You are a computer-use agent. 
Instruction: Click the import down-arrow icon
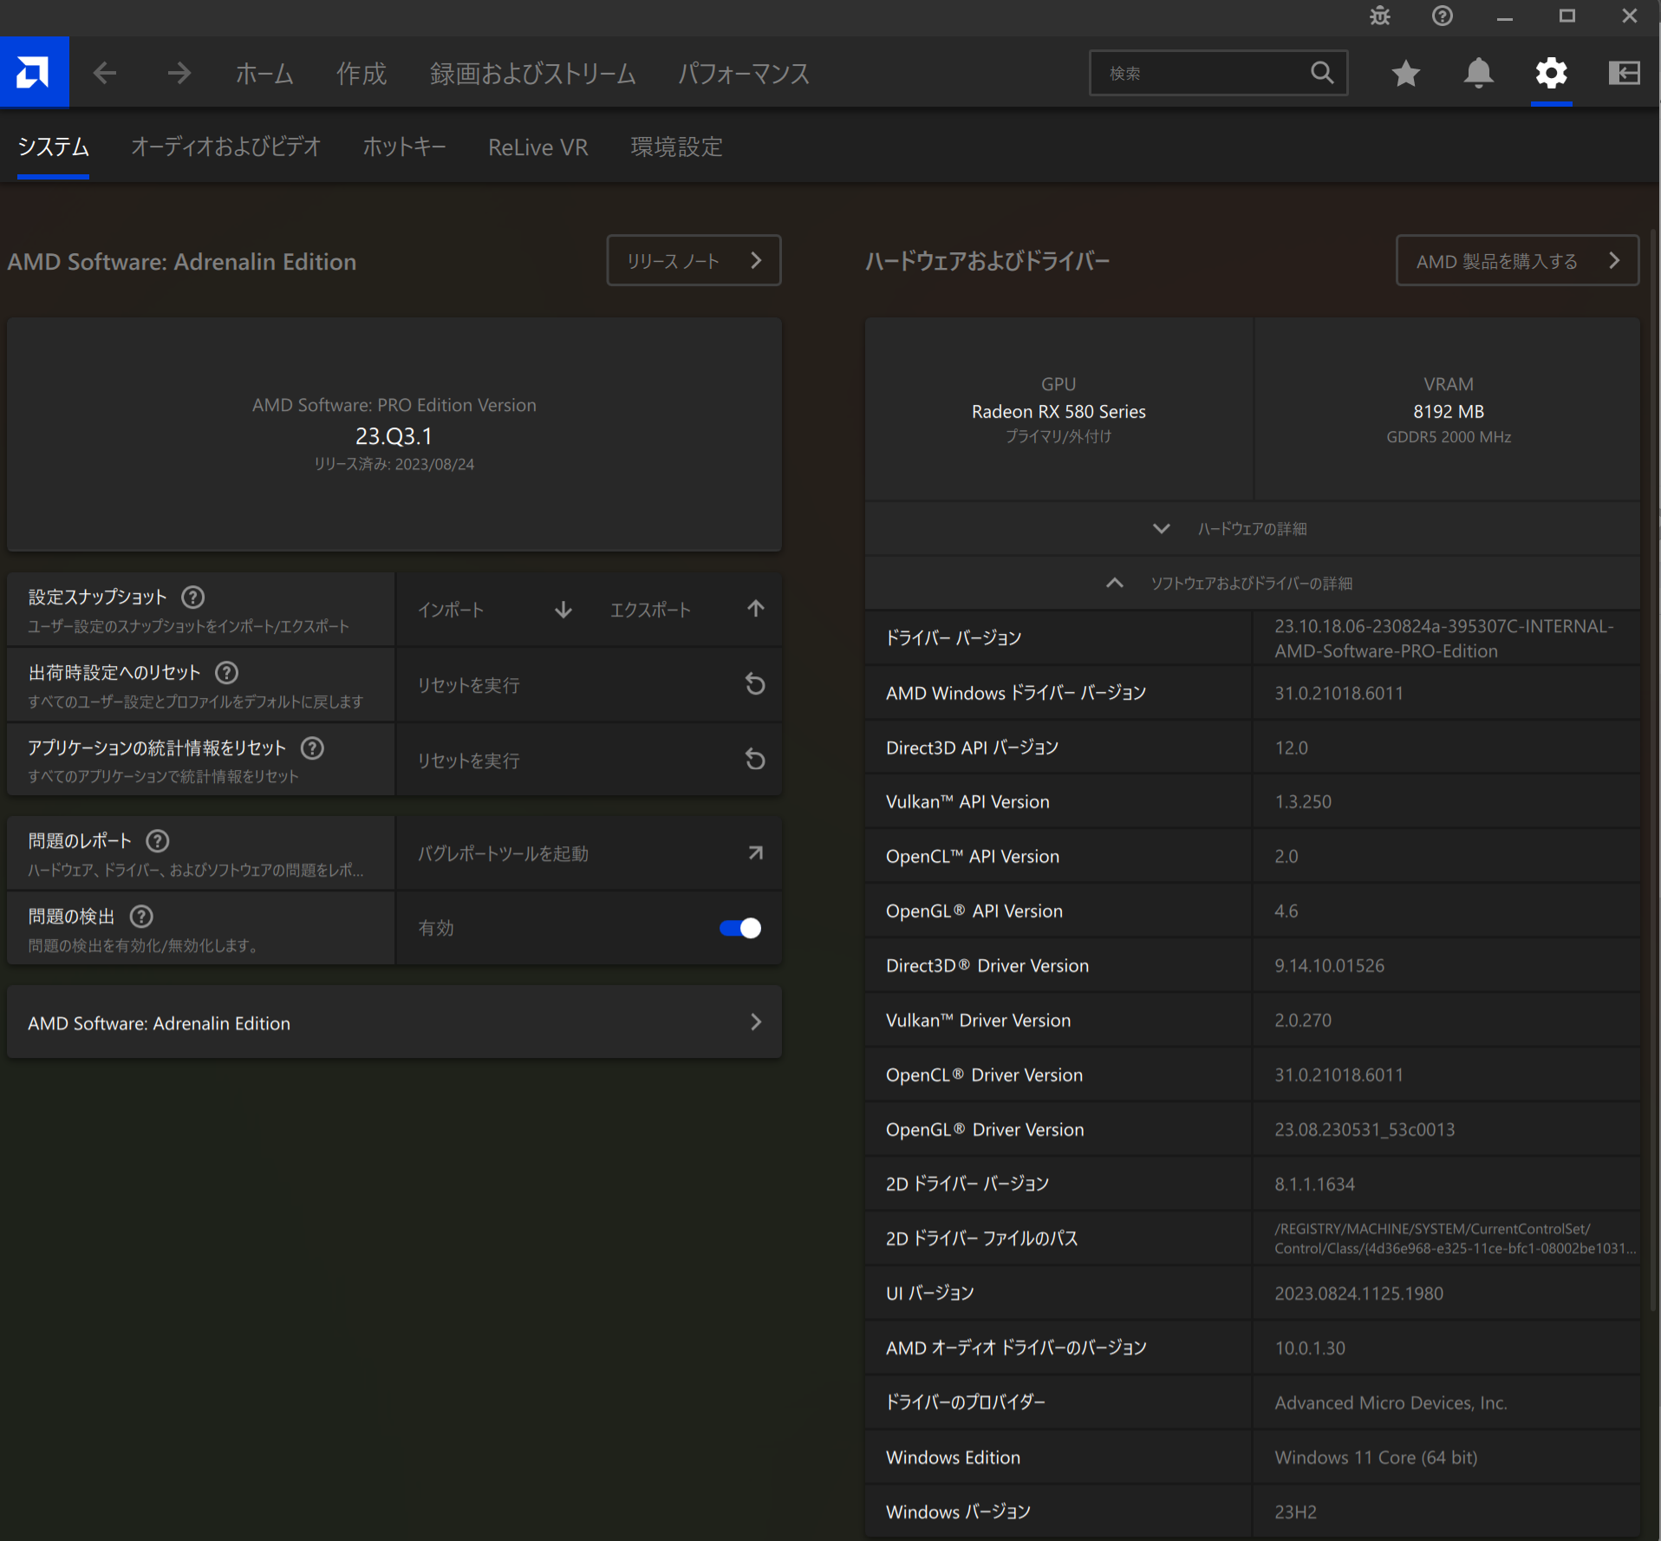[563, 610]
